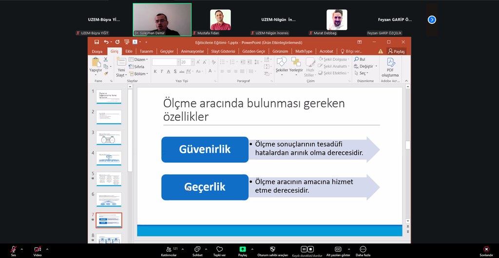Unmute the microphone in Zoom toolbar
The image size is (499, 258).
[x=14, y=249]
